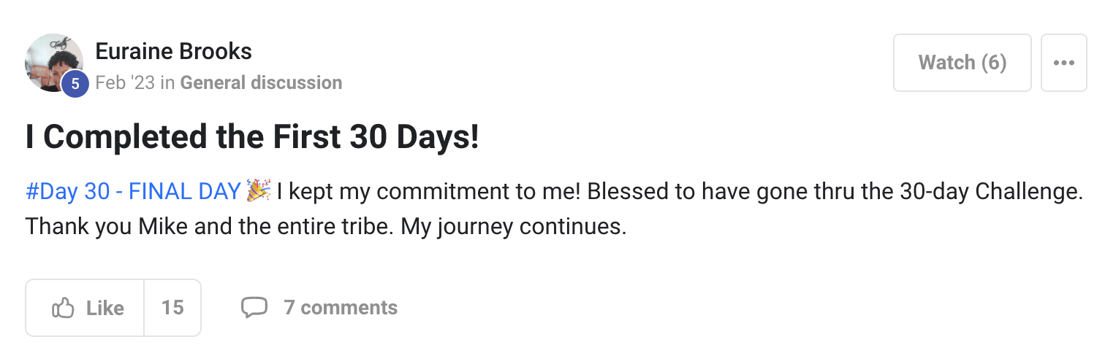
Task: Open post titled I Completed the First 30 Days!
Action: [x=252, y=138]
